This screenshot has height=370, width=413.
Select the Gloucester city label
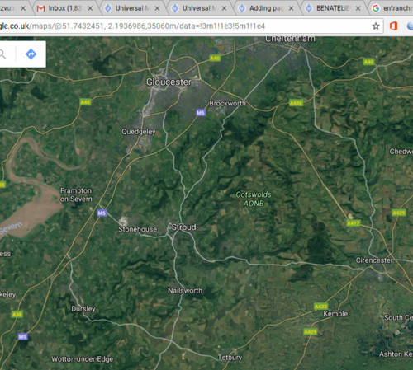(169, 82)
